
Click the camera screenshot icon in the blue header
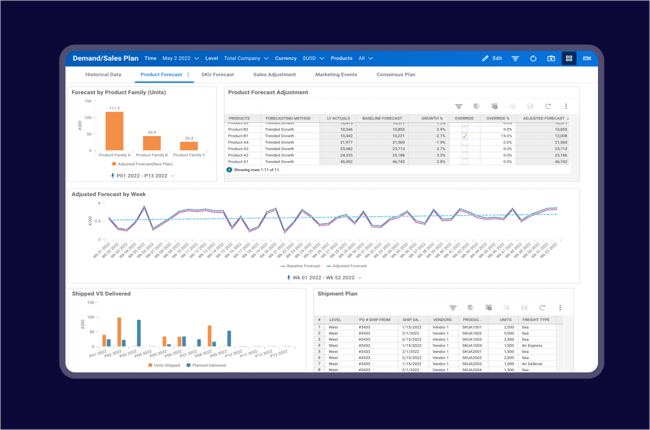(x=550, y=58)
